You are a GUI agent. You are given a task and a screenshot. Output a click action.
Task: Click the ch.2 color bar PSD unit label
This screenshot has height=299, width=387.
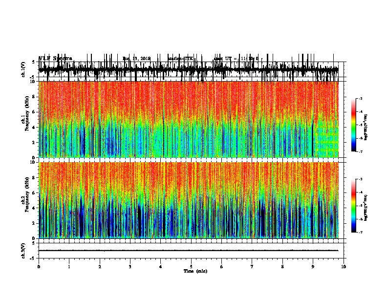coord(365,208)
